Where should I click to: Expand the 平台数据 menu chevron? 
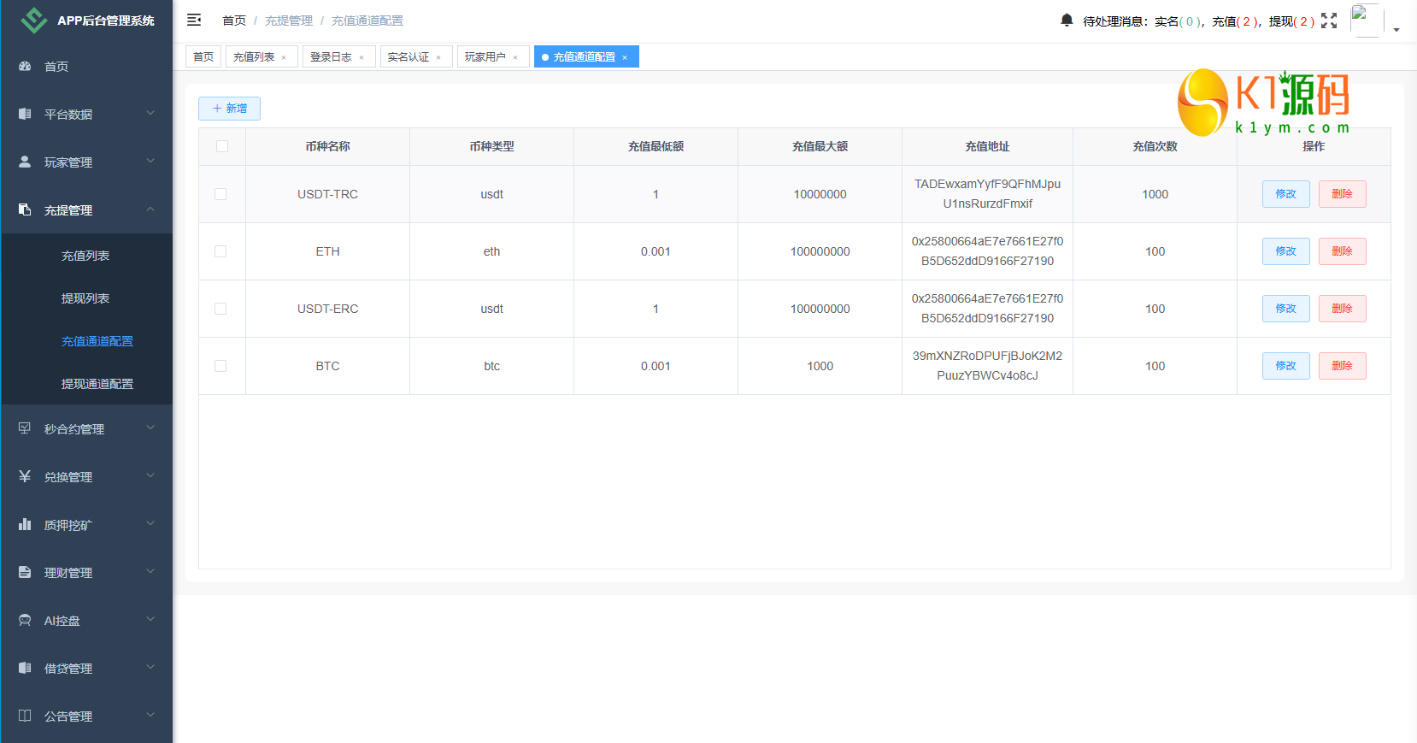150,113
